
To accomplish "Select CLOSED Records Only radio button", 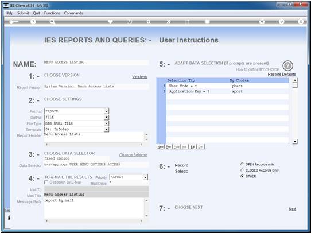I will point(242,170).
